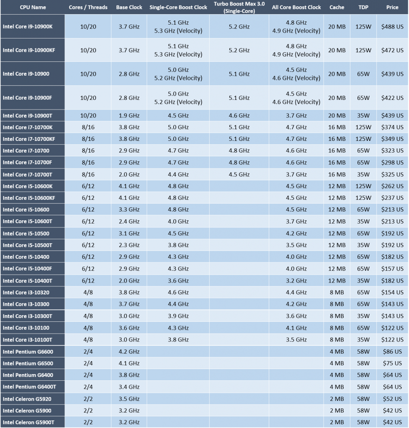Click the Price column header
This screenshot has width=409, height=428.
point(392,8)
